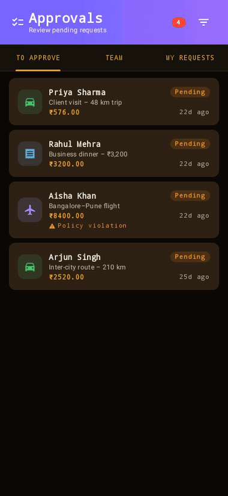Open Priya Sharma's client visit request
This screenshot has width=228, height=496.
tap(114, 102)
